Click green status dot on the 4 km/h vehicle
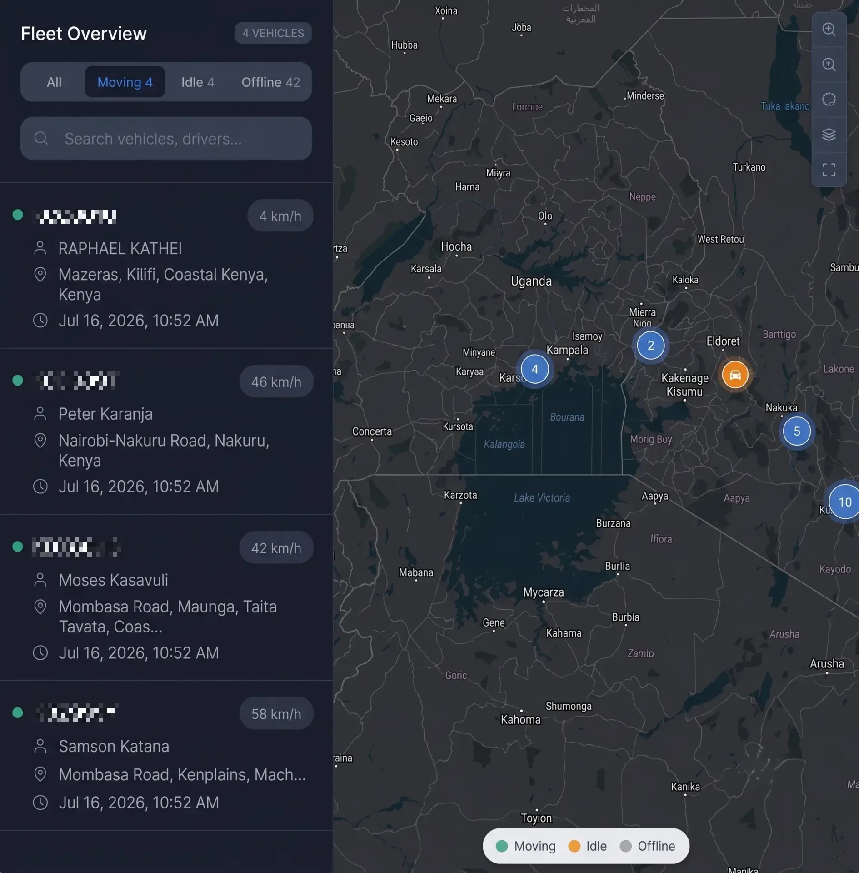Image resolution: width=859 pixels, height=873 pixels. 18,215
